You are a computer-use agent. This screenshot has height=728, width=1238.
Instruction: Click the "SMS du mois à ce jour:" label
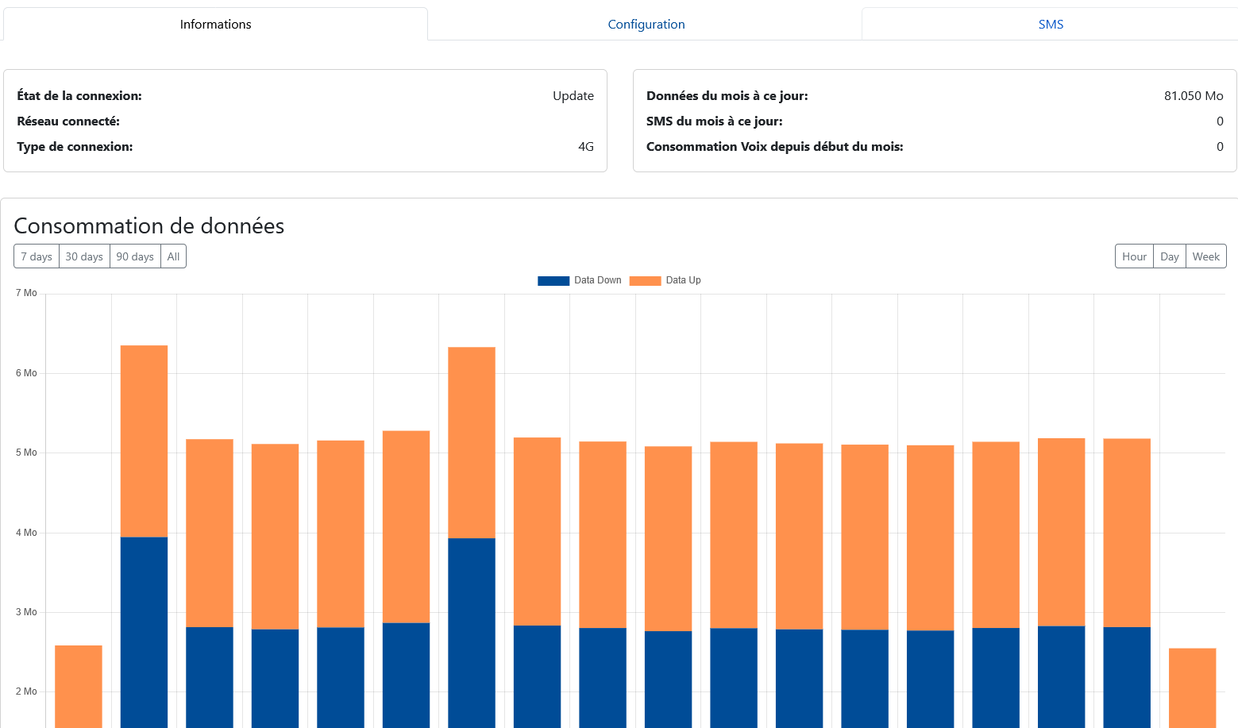pos(715,121)
